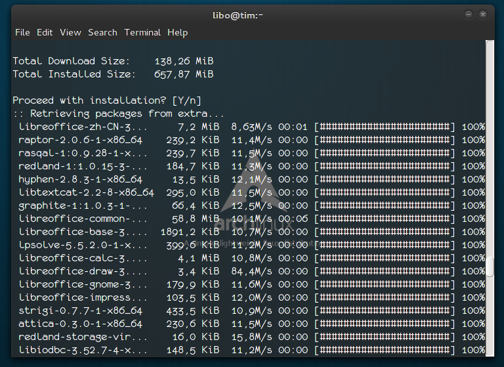Image resolution: width=504 pixels, height=367 pixels.
Task: Click 'Retrieving packages from extra...' line
Action: [118, 114]
